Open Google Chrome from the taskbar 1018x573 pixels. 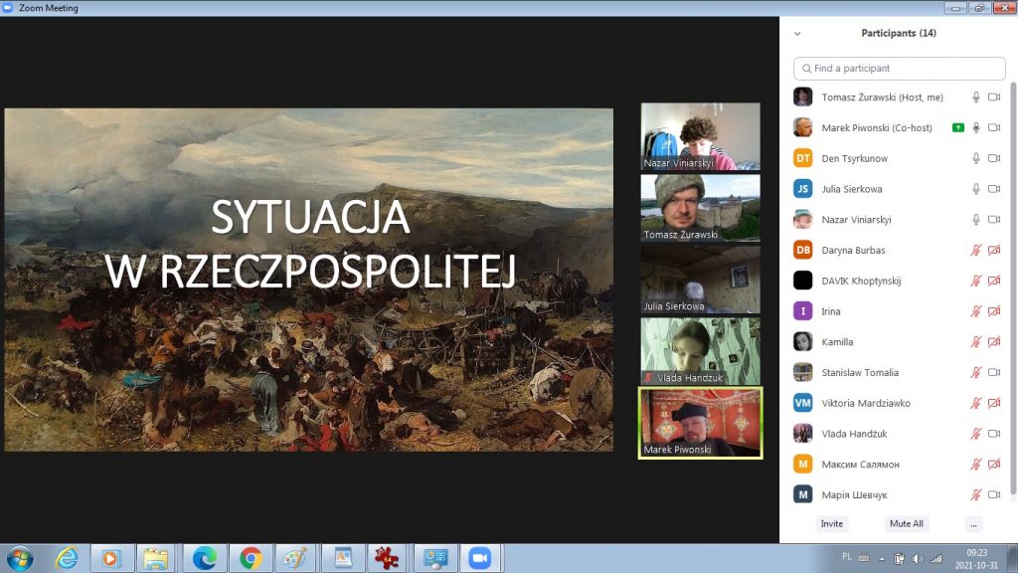[251, 558]
